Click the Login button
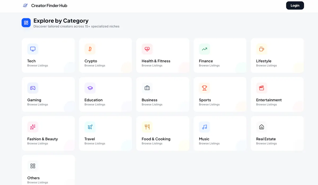 point(295,6)
